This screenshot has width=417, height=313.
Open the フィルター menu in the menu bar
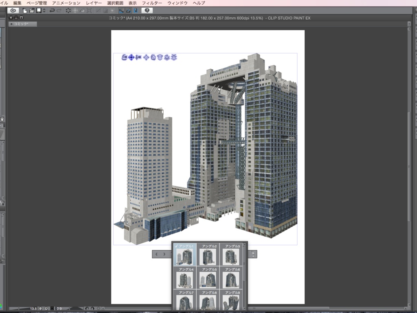point(151,2)
